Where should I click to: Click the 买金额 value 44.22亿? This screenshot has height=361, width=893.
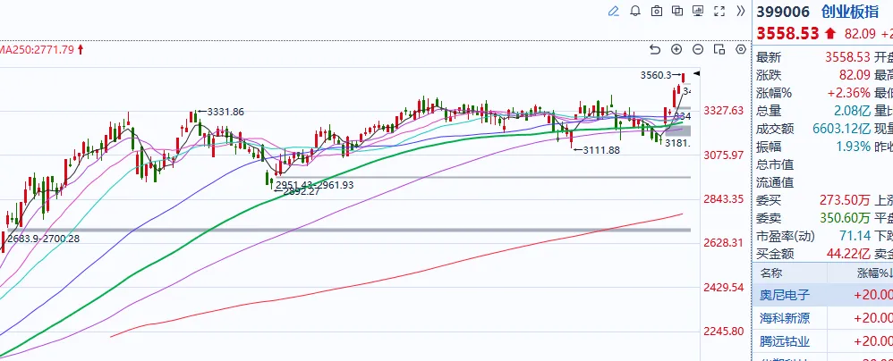tap(850, 254)
